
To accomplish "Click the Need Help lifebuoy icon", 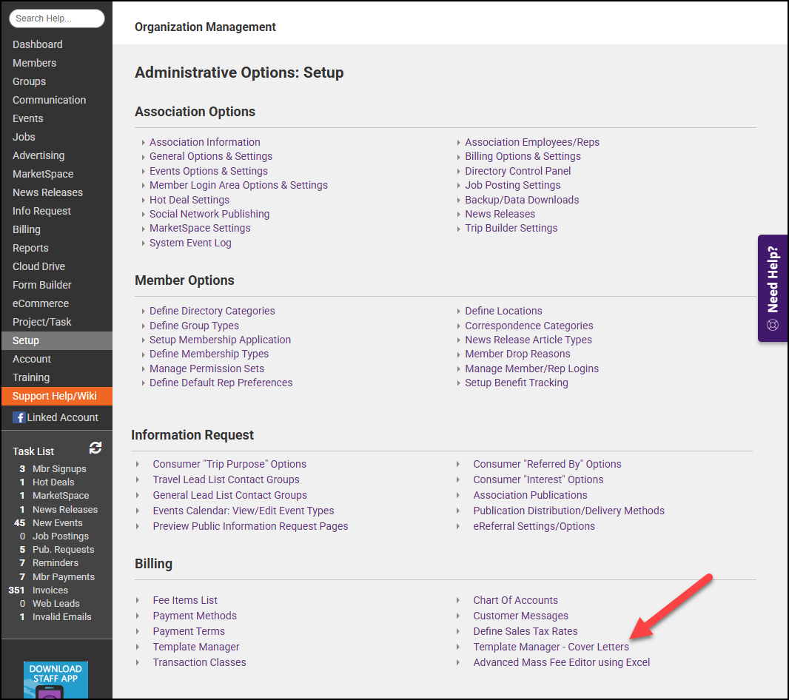I will click(773, 324).
